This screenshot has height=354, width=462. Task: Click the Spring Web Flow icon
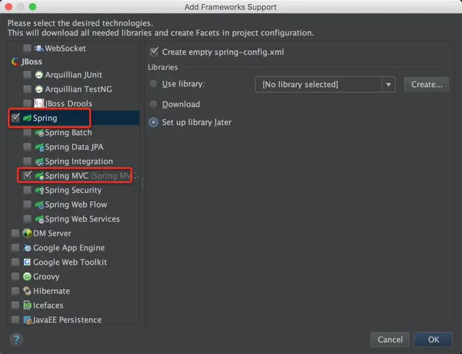pos(39,204)
